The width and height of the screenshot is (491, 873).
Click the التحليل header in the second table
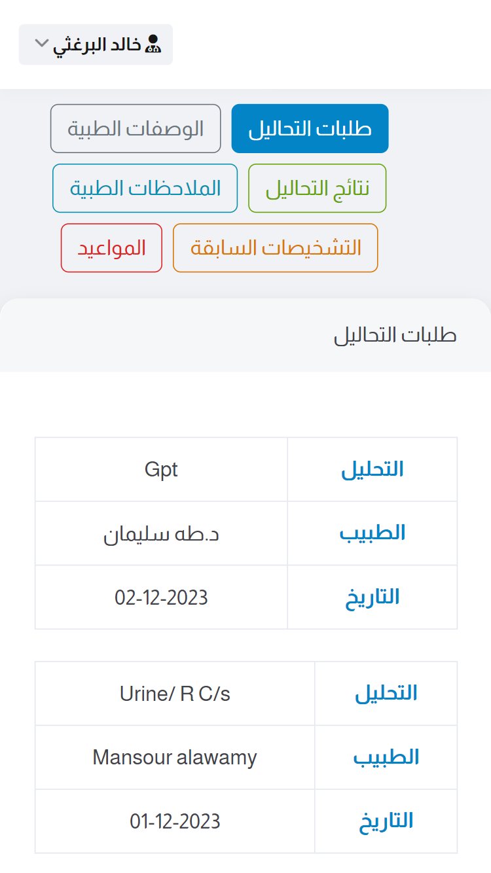[386, 693]
